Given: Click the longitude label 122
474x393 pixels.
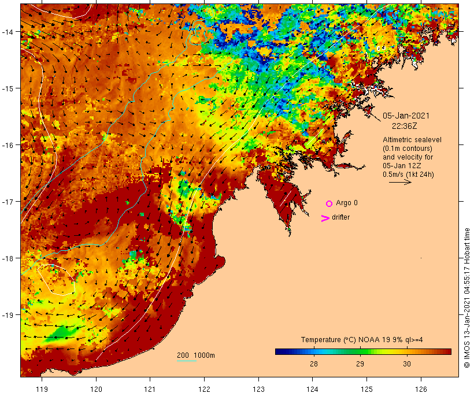Looking at the screenshot, I should (x=205, y=389).
